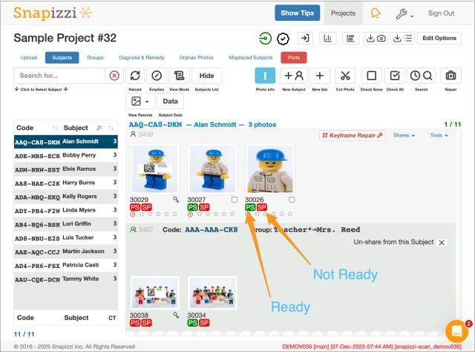Tick the checkbox for photo 30026
Screen dimensions: 475x352
(x=292, y=200)
